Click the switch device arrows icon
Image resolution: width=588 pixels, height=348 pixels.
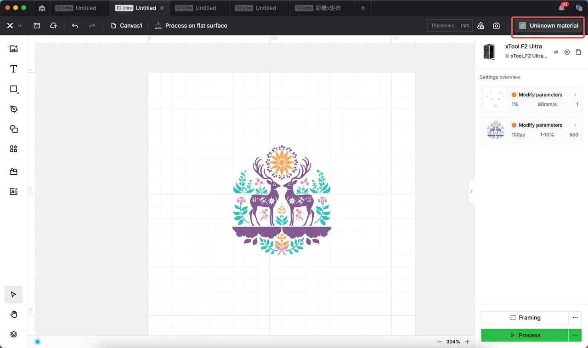556,52
